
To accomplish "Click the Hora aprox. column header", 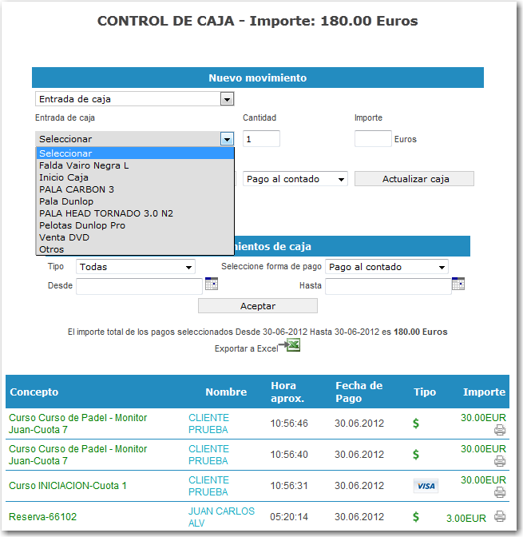I will (x=287, y=392).
